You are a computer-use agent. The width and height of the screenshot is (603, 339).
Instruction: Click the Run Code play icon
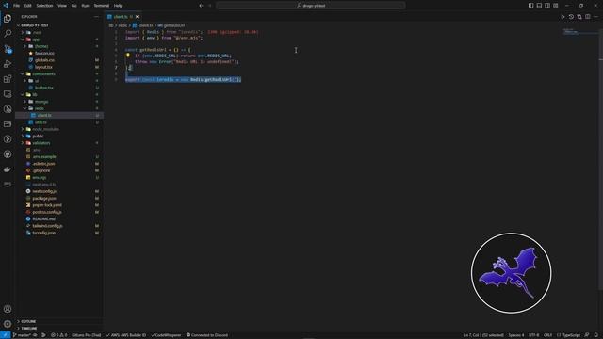point(562,17)
